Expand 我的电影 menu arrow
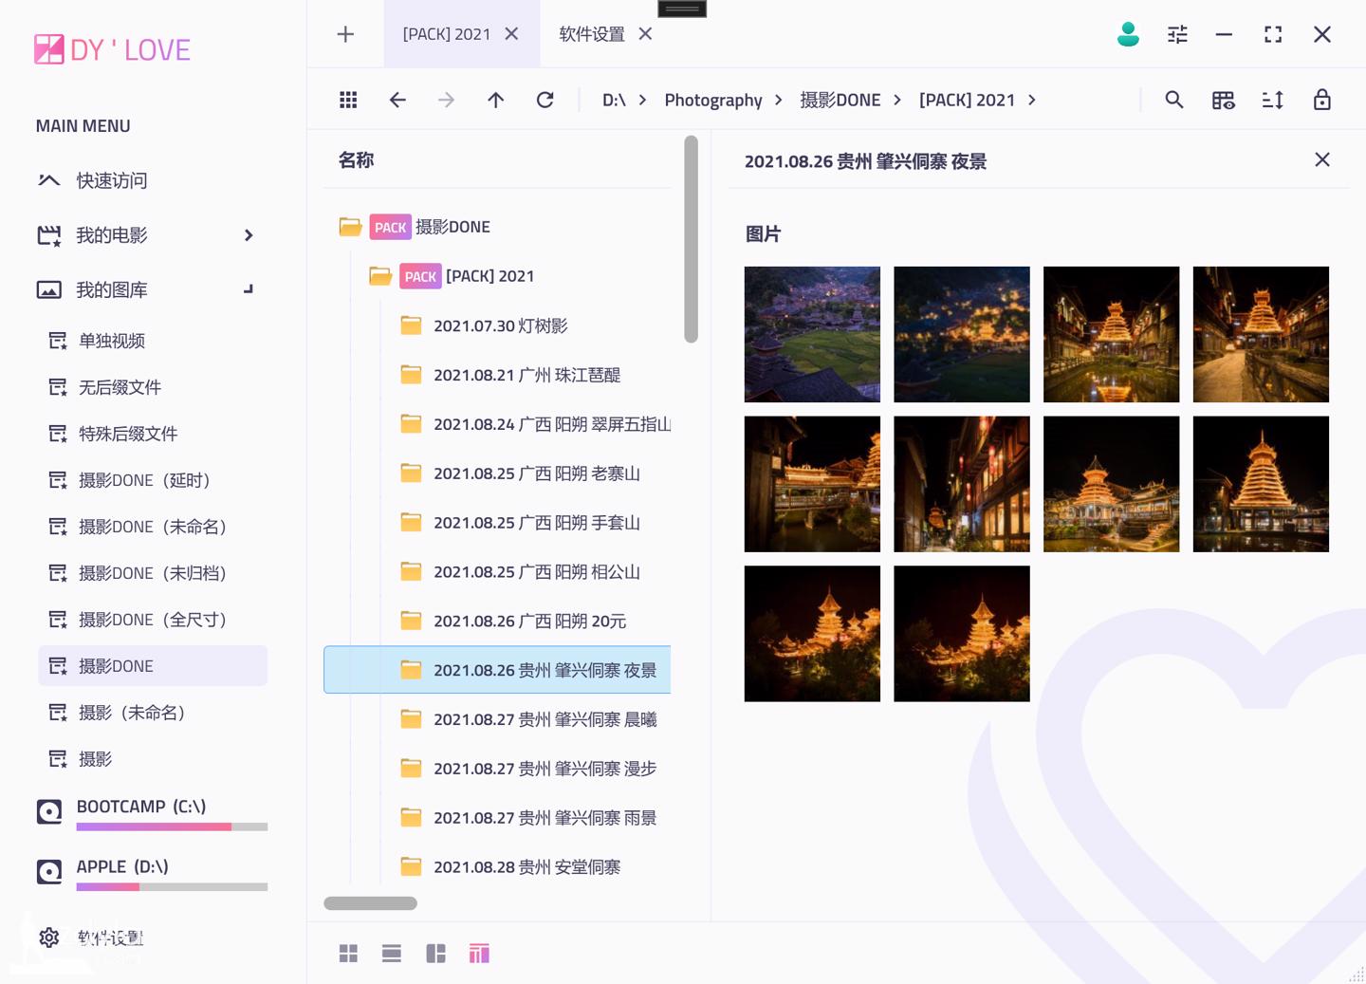The image size is (1366, 984). (x=249, y=235)
